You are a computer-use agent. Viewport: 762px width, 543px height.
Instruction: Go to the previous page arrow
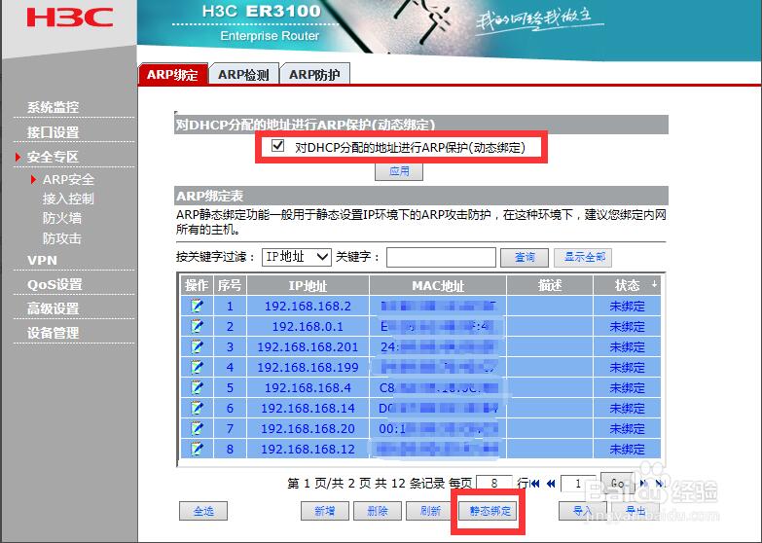pos(551,484)
